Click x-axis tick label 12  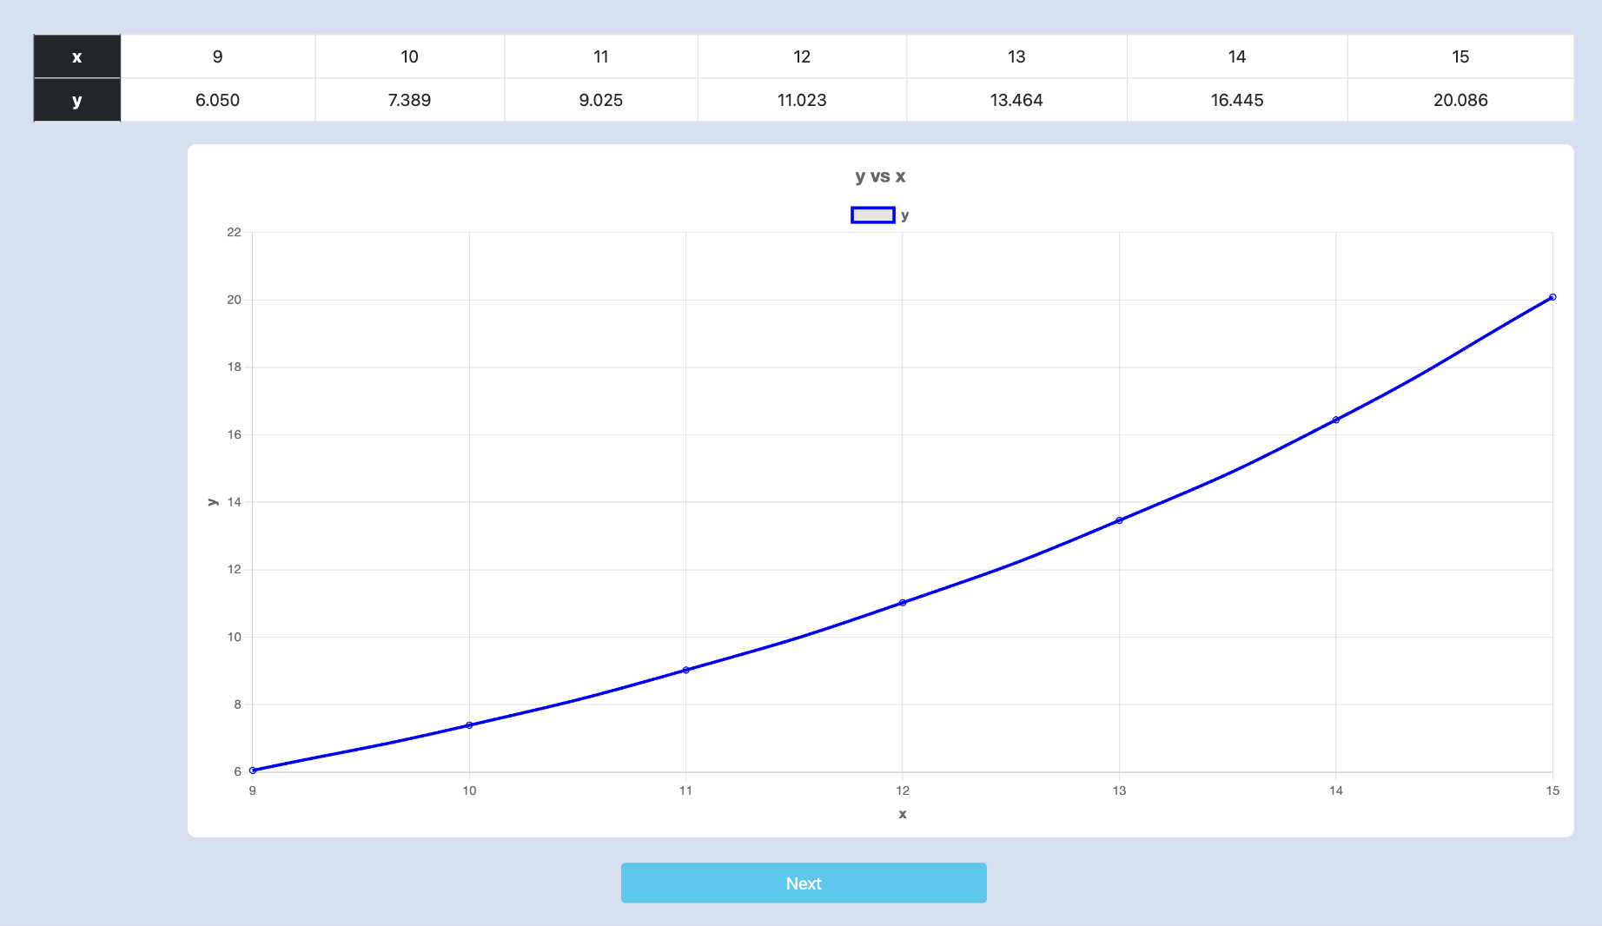click(x=903, y=790)
